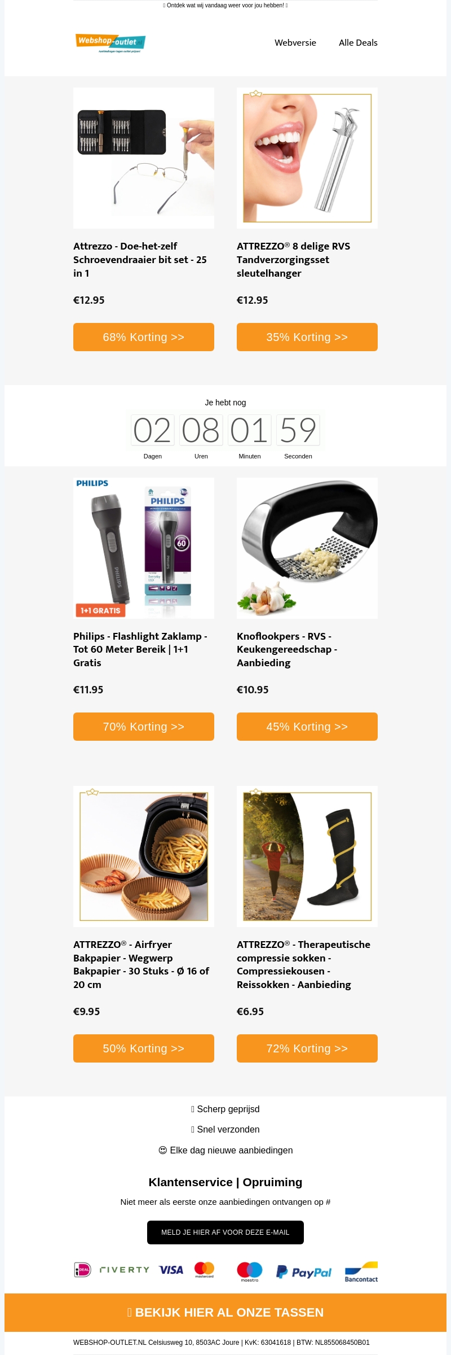The height and width of the screenshot is (1355, 451).
Task: Click Meld je hier af unsubscribe button
Action: pos(225,1232)
